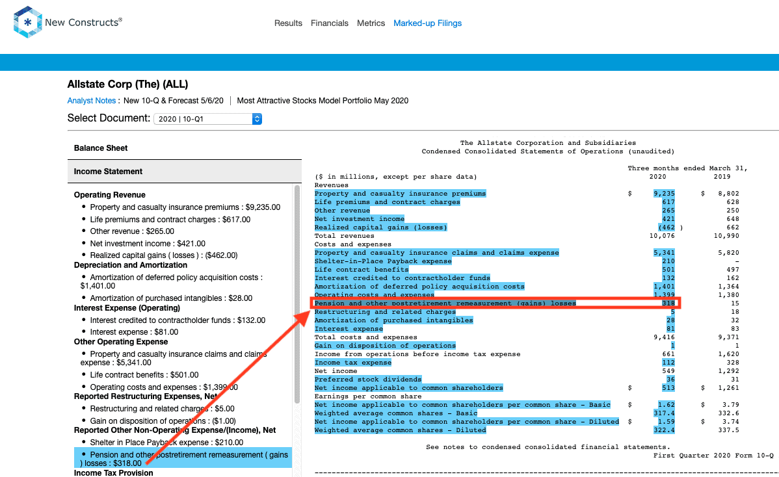Click highlighted 5,341 value in 2020 column
The image size is (779, 477).
coord(665,253)
